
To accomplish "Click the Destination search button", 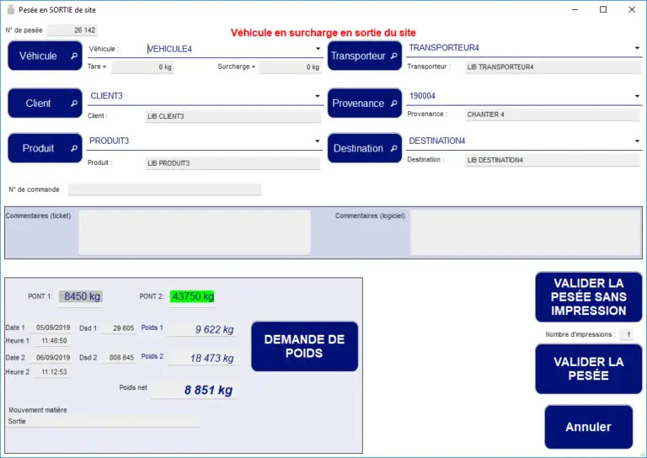I will (x=364, y=148).
